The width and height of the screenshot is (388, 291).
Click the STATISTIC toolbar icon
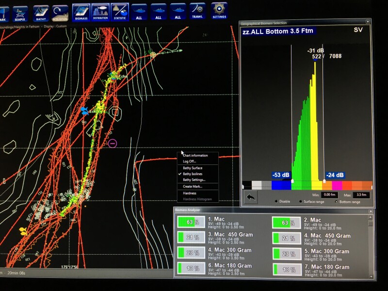(119, 11)
